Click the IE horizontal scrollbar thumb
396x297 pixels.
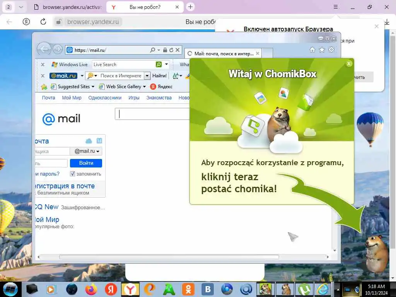(x=169, y=257)
